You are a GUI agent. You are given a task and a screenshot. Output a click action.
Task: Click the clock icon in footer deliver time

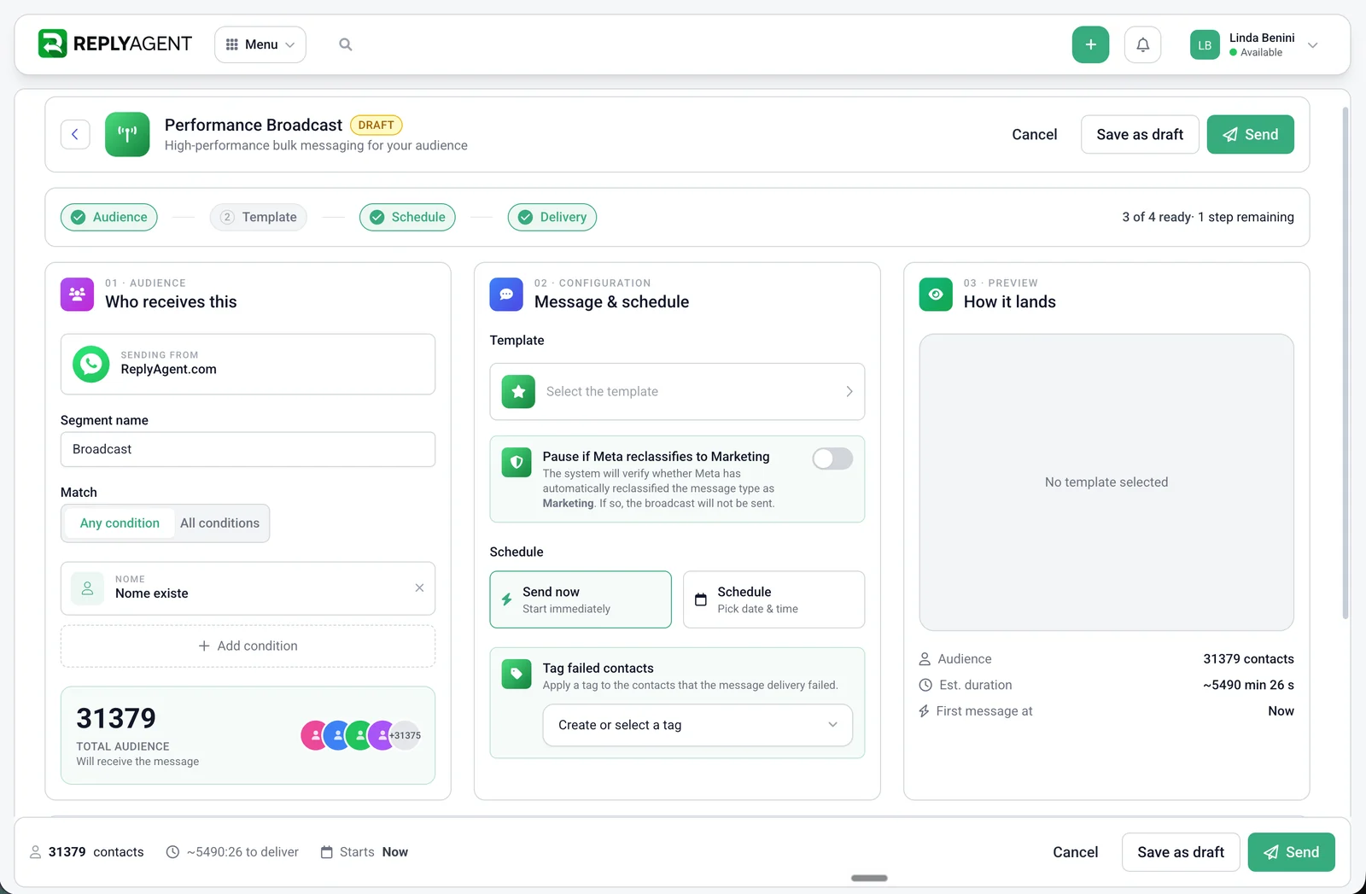pos(172,852)
